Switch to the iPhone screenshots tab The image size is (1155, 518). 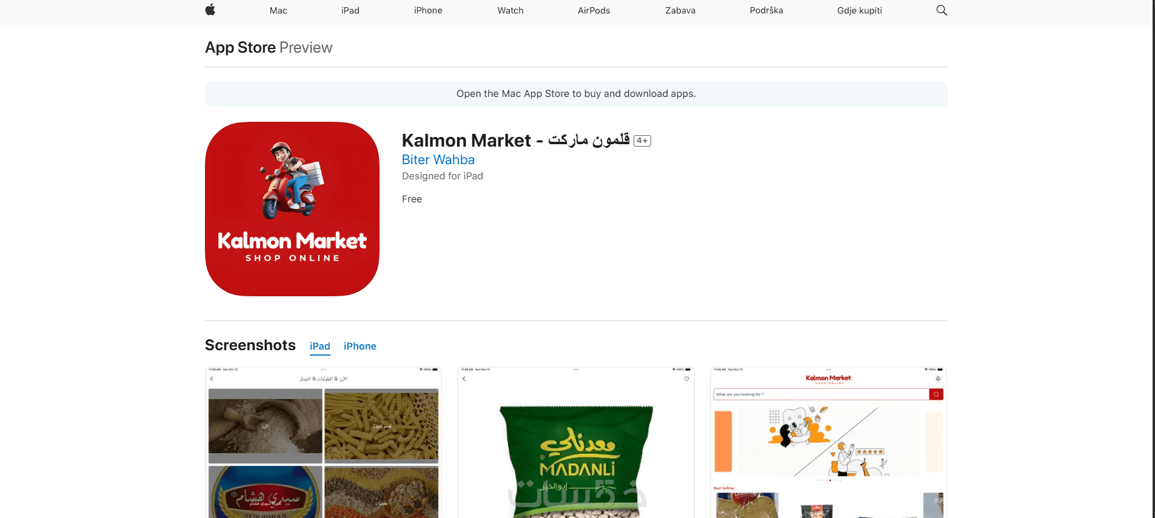pos(360,346)
